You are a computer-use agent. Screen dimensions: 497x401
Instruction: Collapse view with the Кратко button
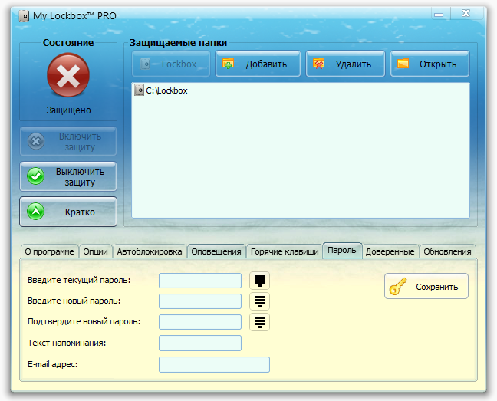[68, 212]
